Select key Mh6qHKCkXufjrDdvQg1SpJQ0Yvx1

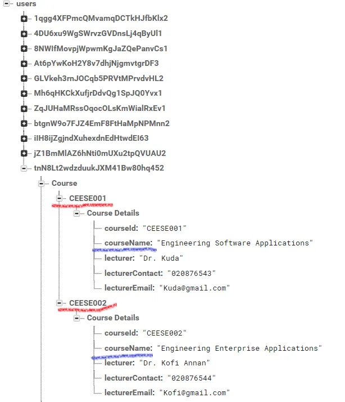(98, 93)
